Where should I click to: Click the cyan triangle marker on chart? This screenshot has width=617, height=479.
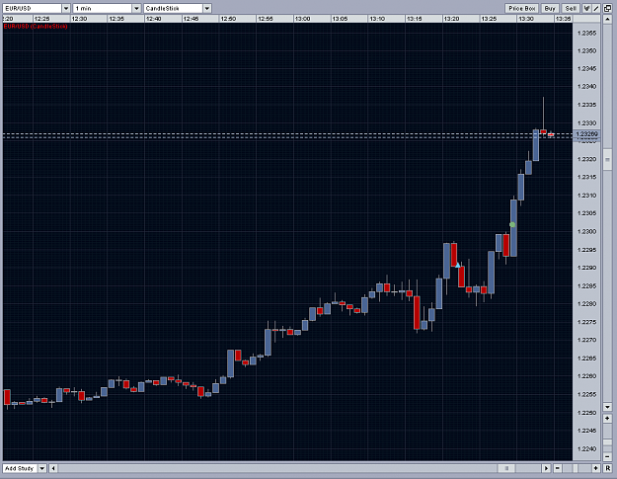point(458,266)
